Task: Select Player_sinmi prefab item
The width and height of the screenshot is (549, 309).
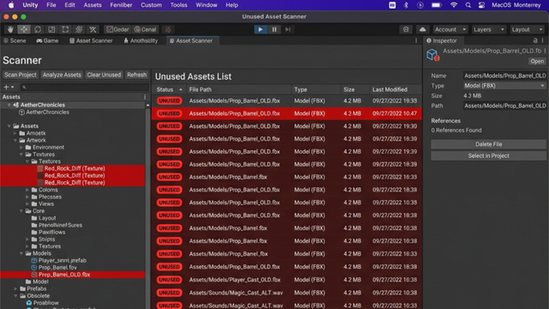Action: click(59, 260)
